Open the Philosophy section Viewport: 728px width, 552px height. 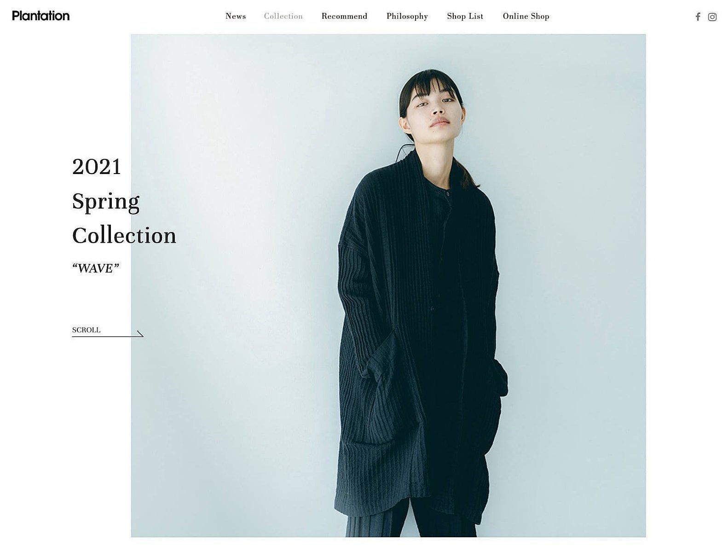click(407, 17)
